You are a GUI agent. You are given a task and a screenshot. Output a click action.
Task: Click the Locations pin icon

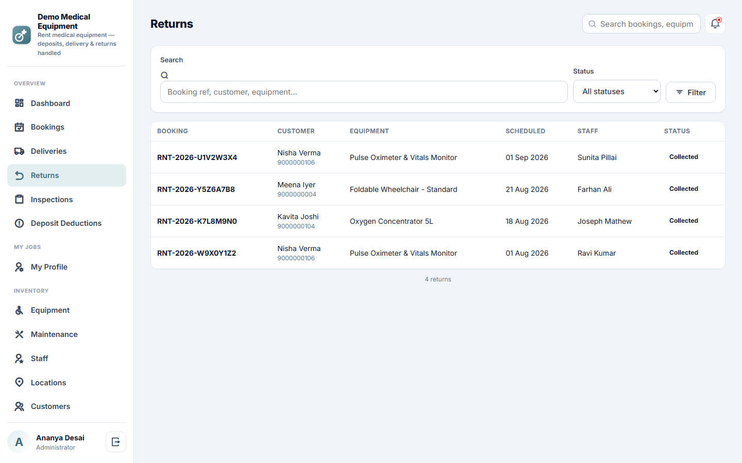pos(20,383)
